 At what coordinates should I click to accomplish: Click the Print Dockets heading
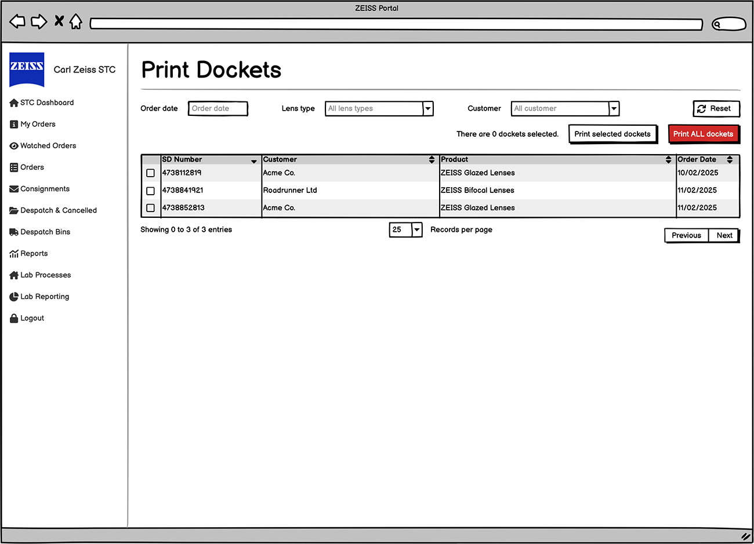point(211,70)
